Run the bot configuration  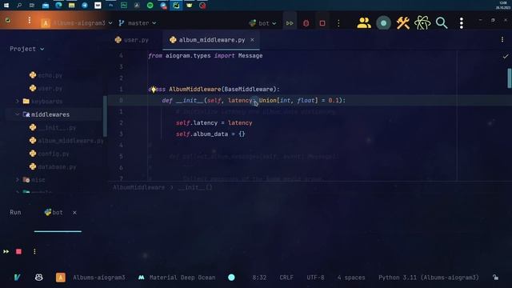[290, 23]
